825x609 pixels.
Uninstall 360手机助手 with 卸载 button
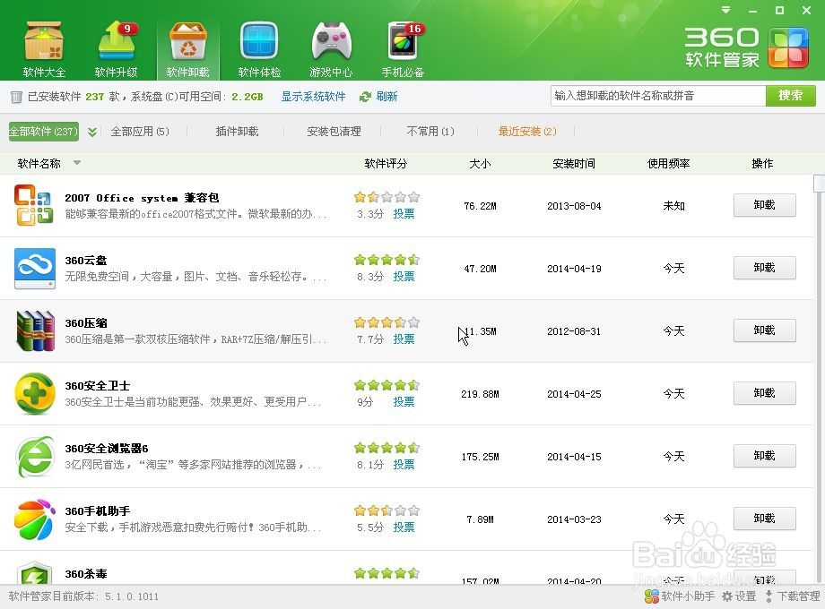[x=765, y=519]
